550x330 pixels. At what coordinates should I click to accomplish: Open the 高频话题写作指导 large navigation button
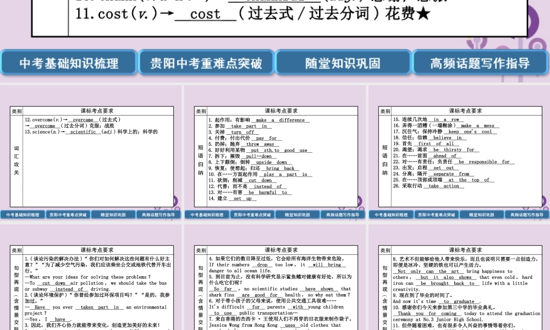(481, 63)
